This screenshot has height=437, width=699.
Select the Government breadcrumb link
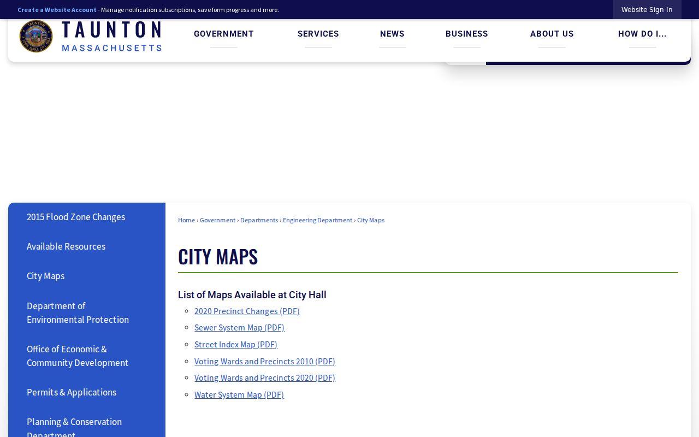tap(217, 220)
